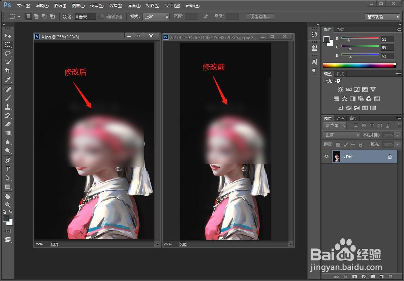The width and height of the screenshot is (404, 281).
Task: Click the 背景 layer thumbnail
Action: point(337,156)
